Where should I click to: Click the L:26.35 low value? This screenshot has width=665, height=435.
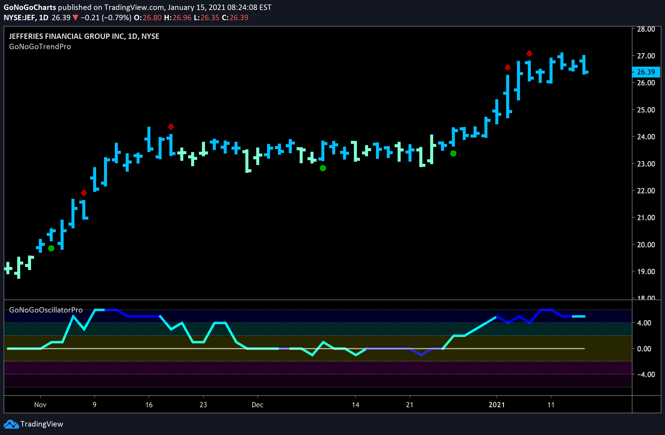tap(206, 18)
